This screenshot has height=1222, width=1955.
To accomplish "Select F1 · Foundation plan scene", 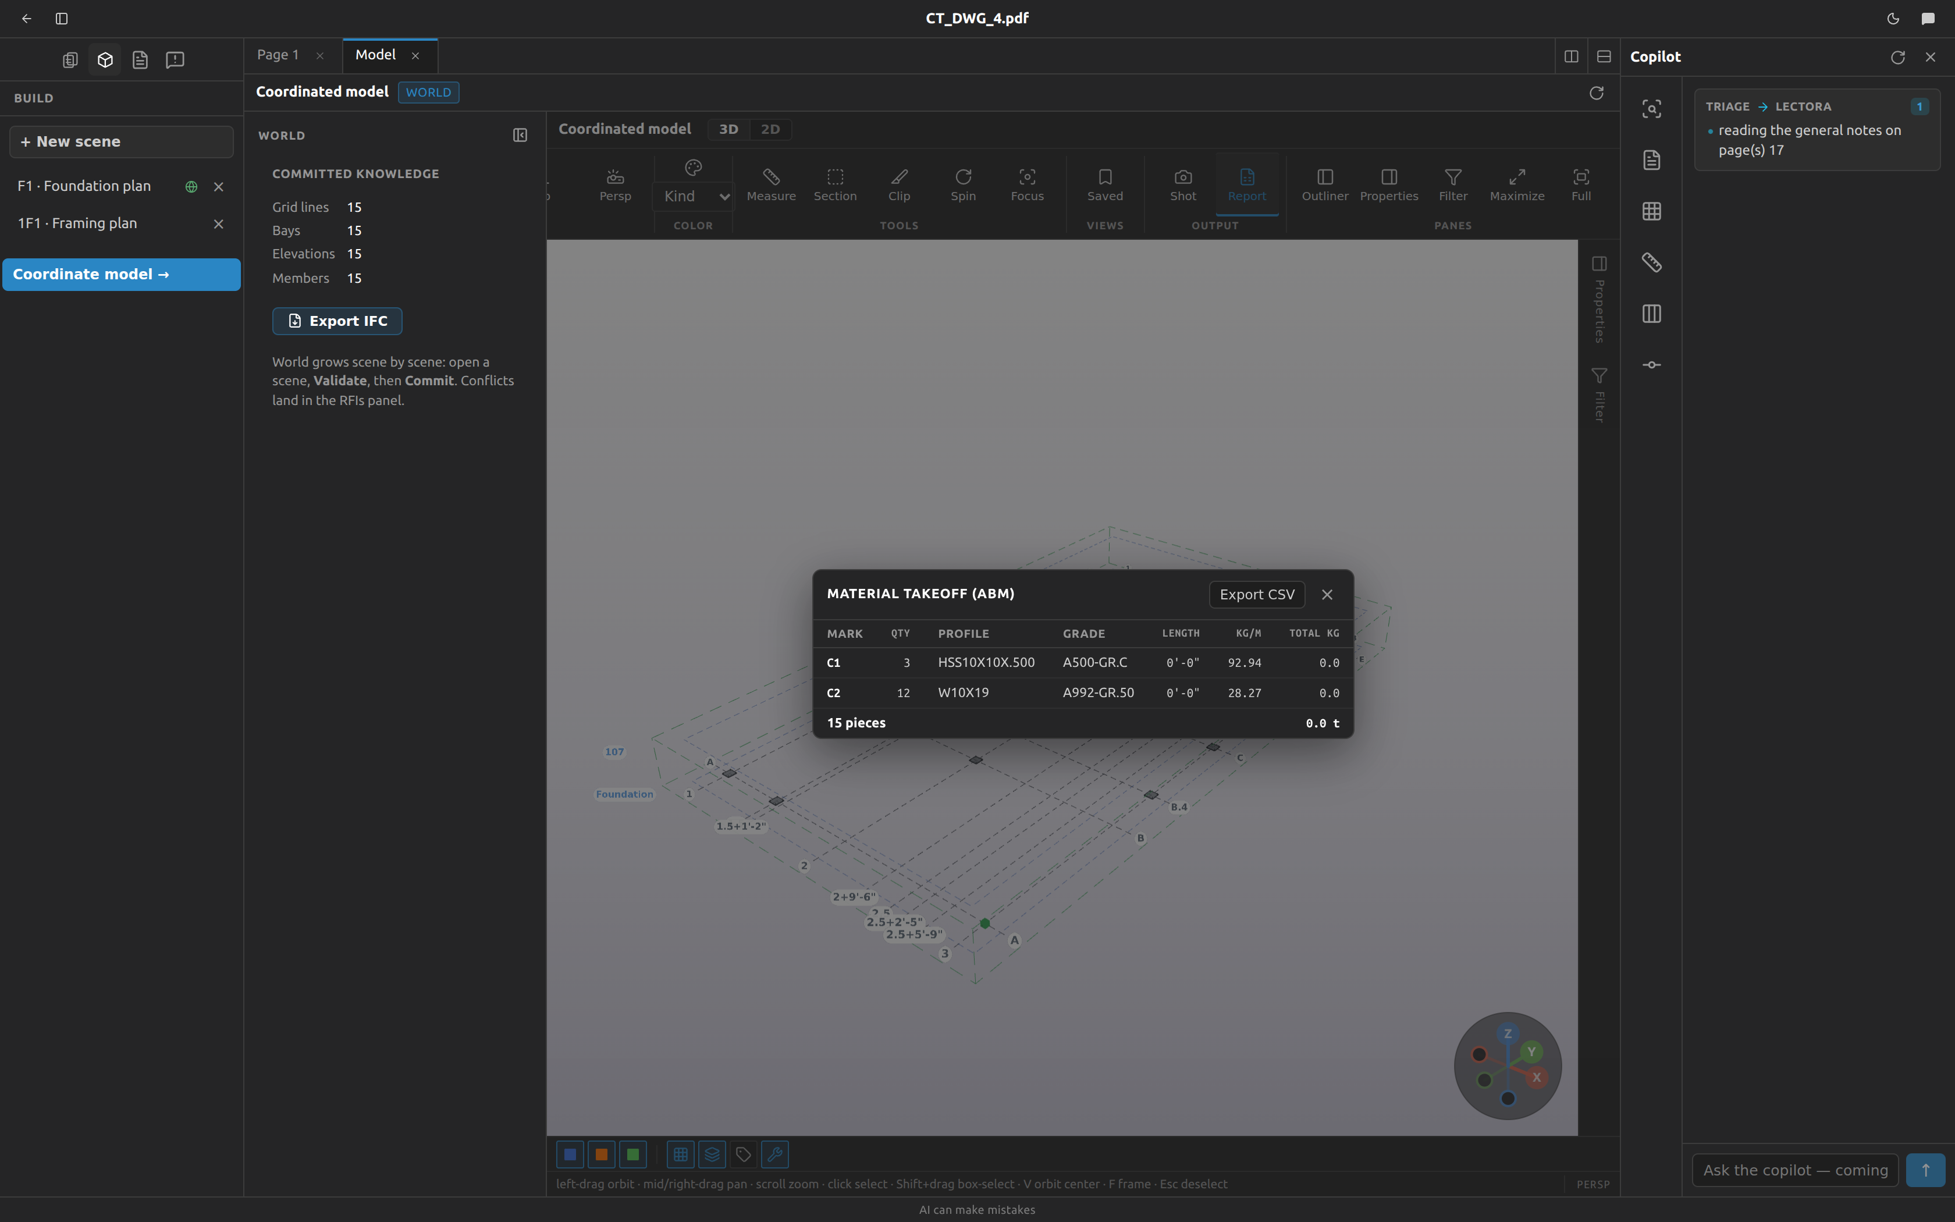I will [84, 186].
